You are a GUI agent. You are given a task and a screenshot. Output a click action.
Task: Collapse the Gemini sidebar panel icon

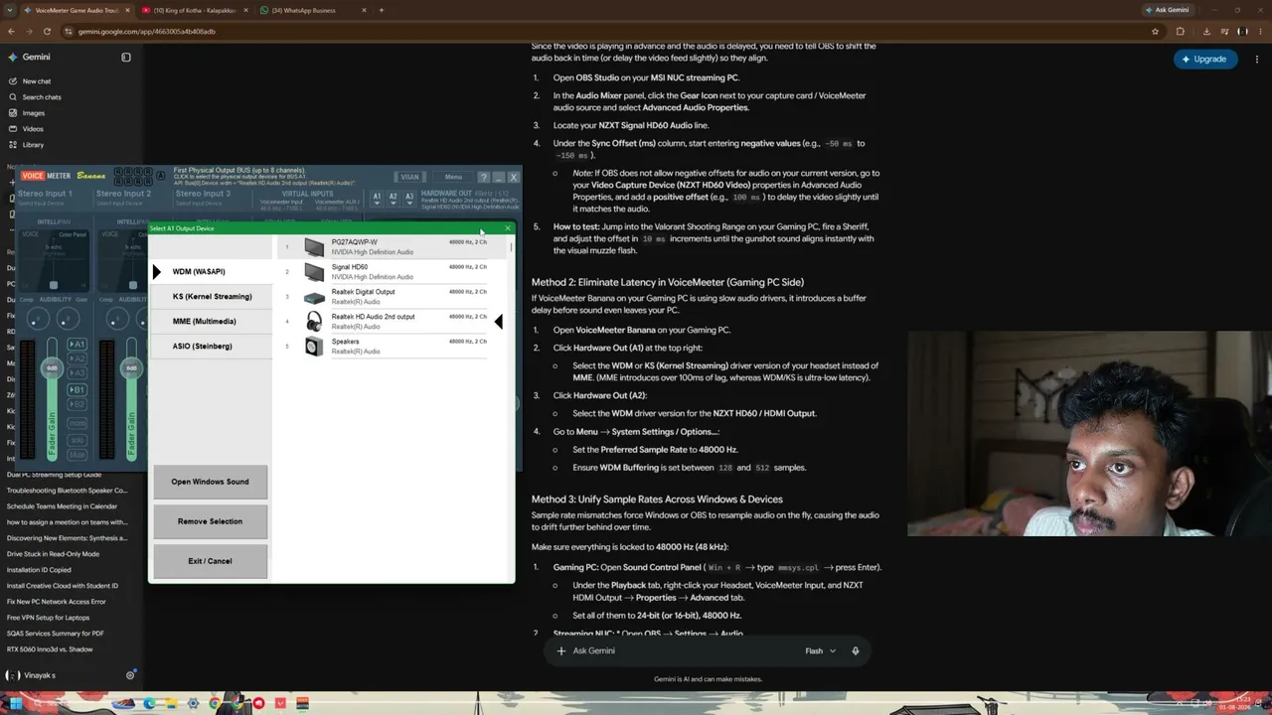click(x=126, y=58)
